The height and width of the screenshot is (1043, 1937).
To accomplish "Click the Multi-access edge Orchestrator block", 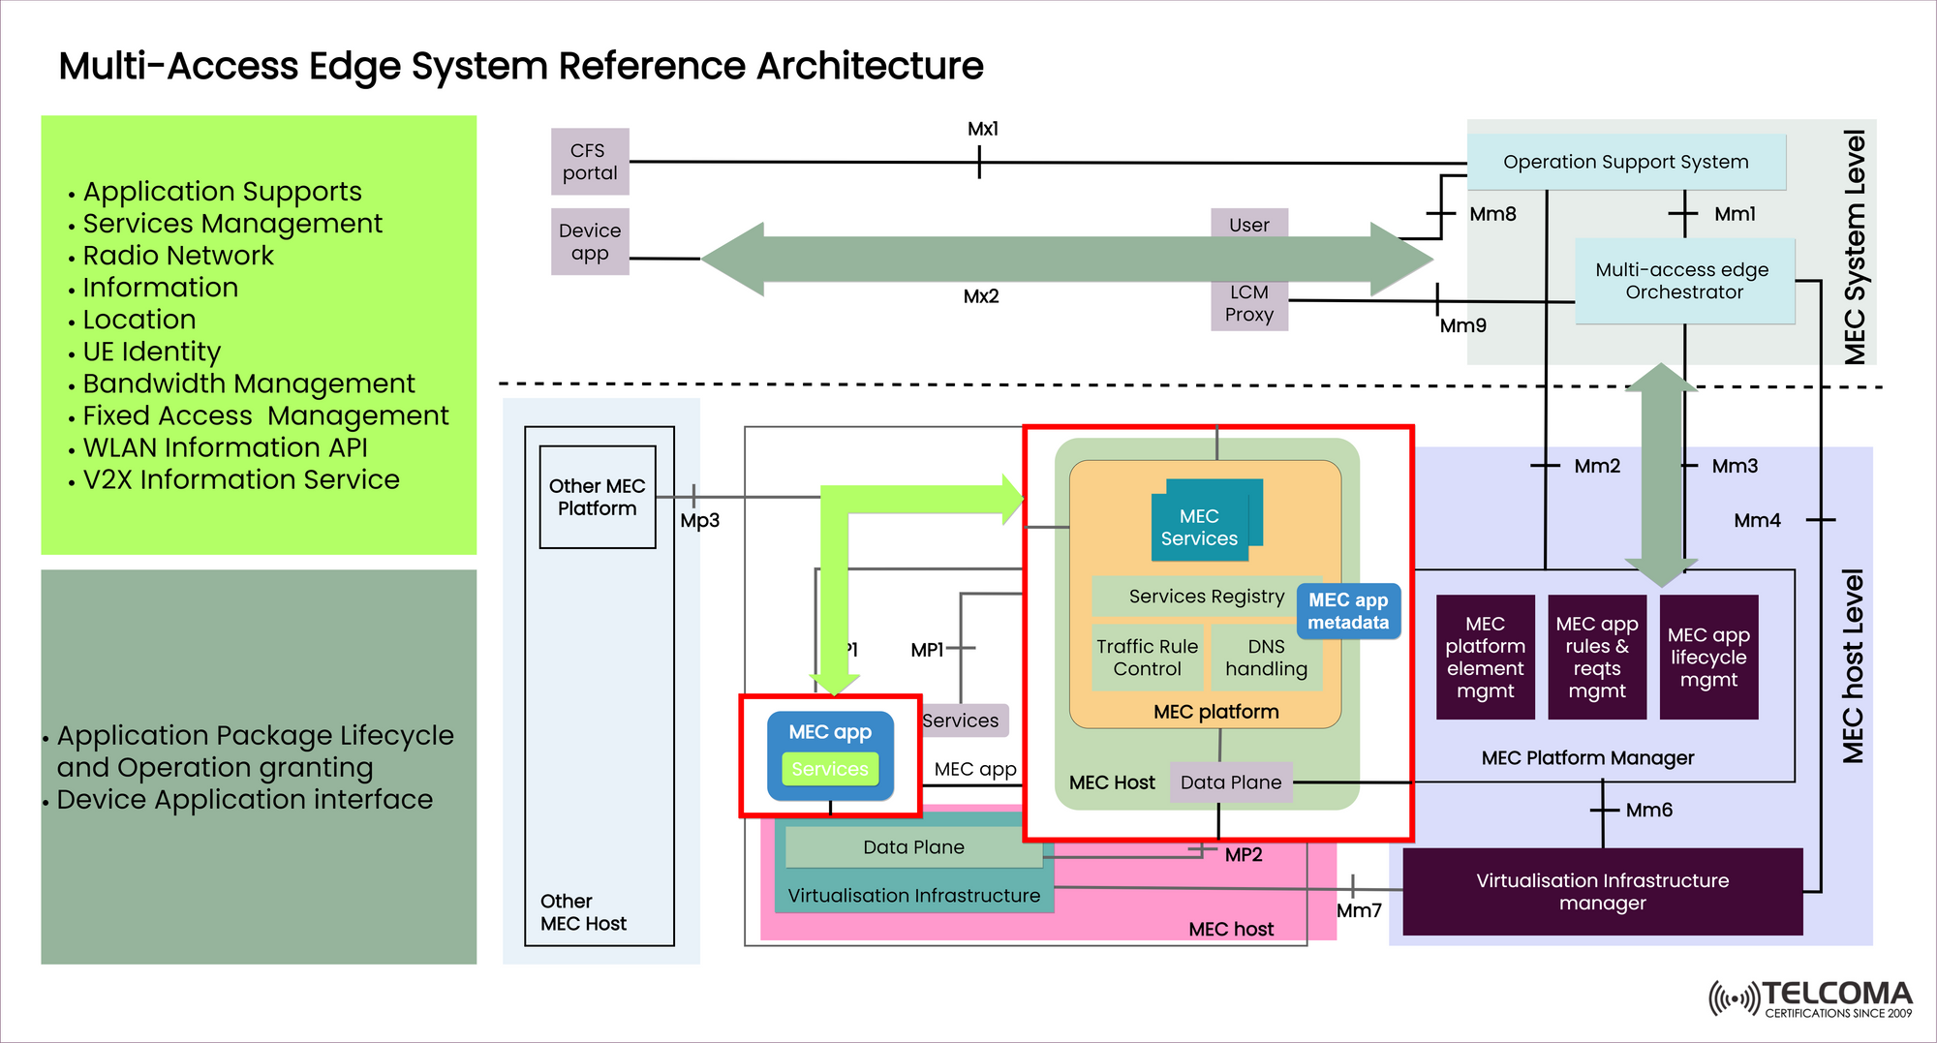I will tap(1683, 281).
